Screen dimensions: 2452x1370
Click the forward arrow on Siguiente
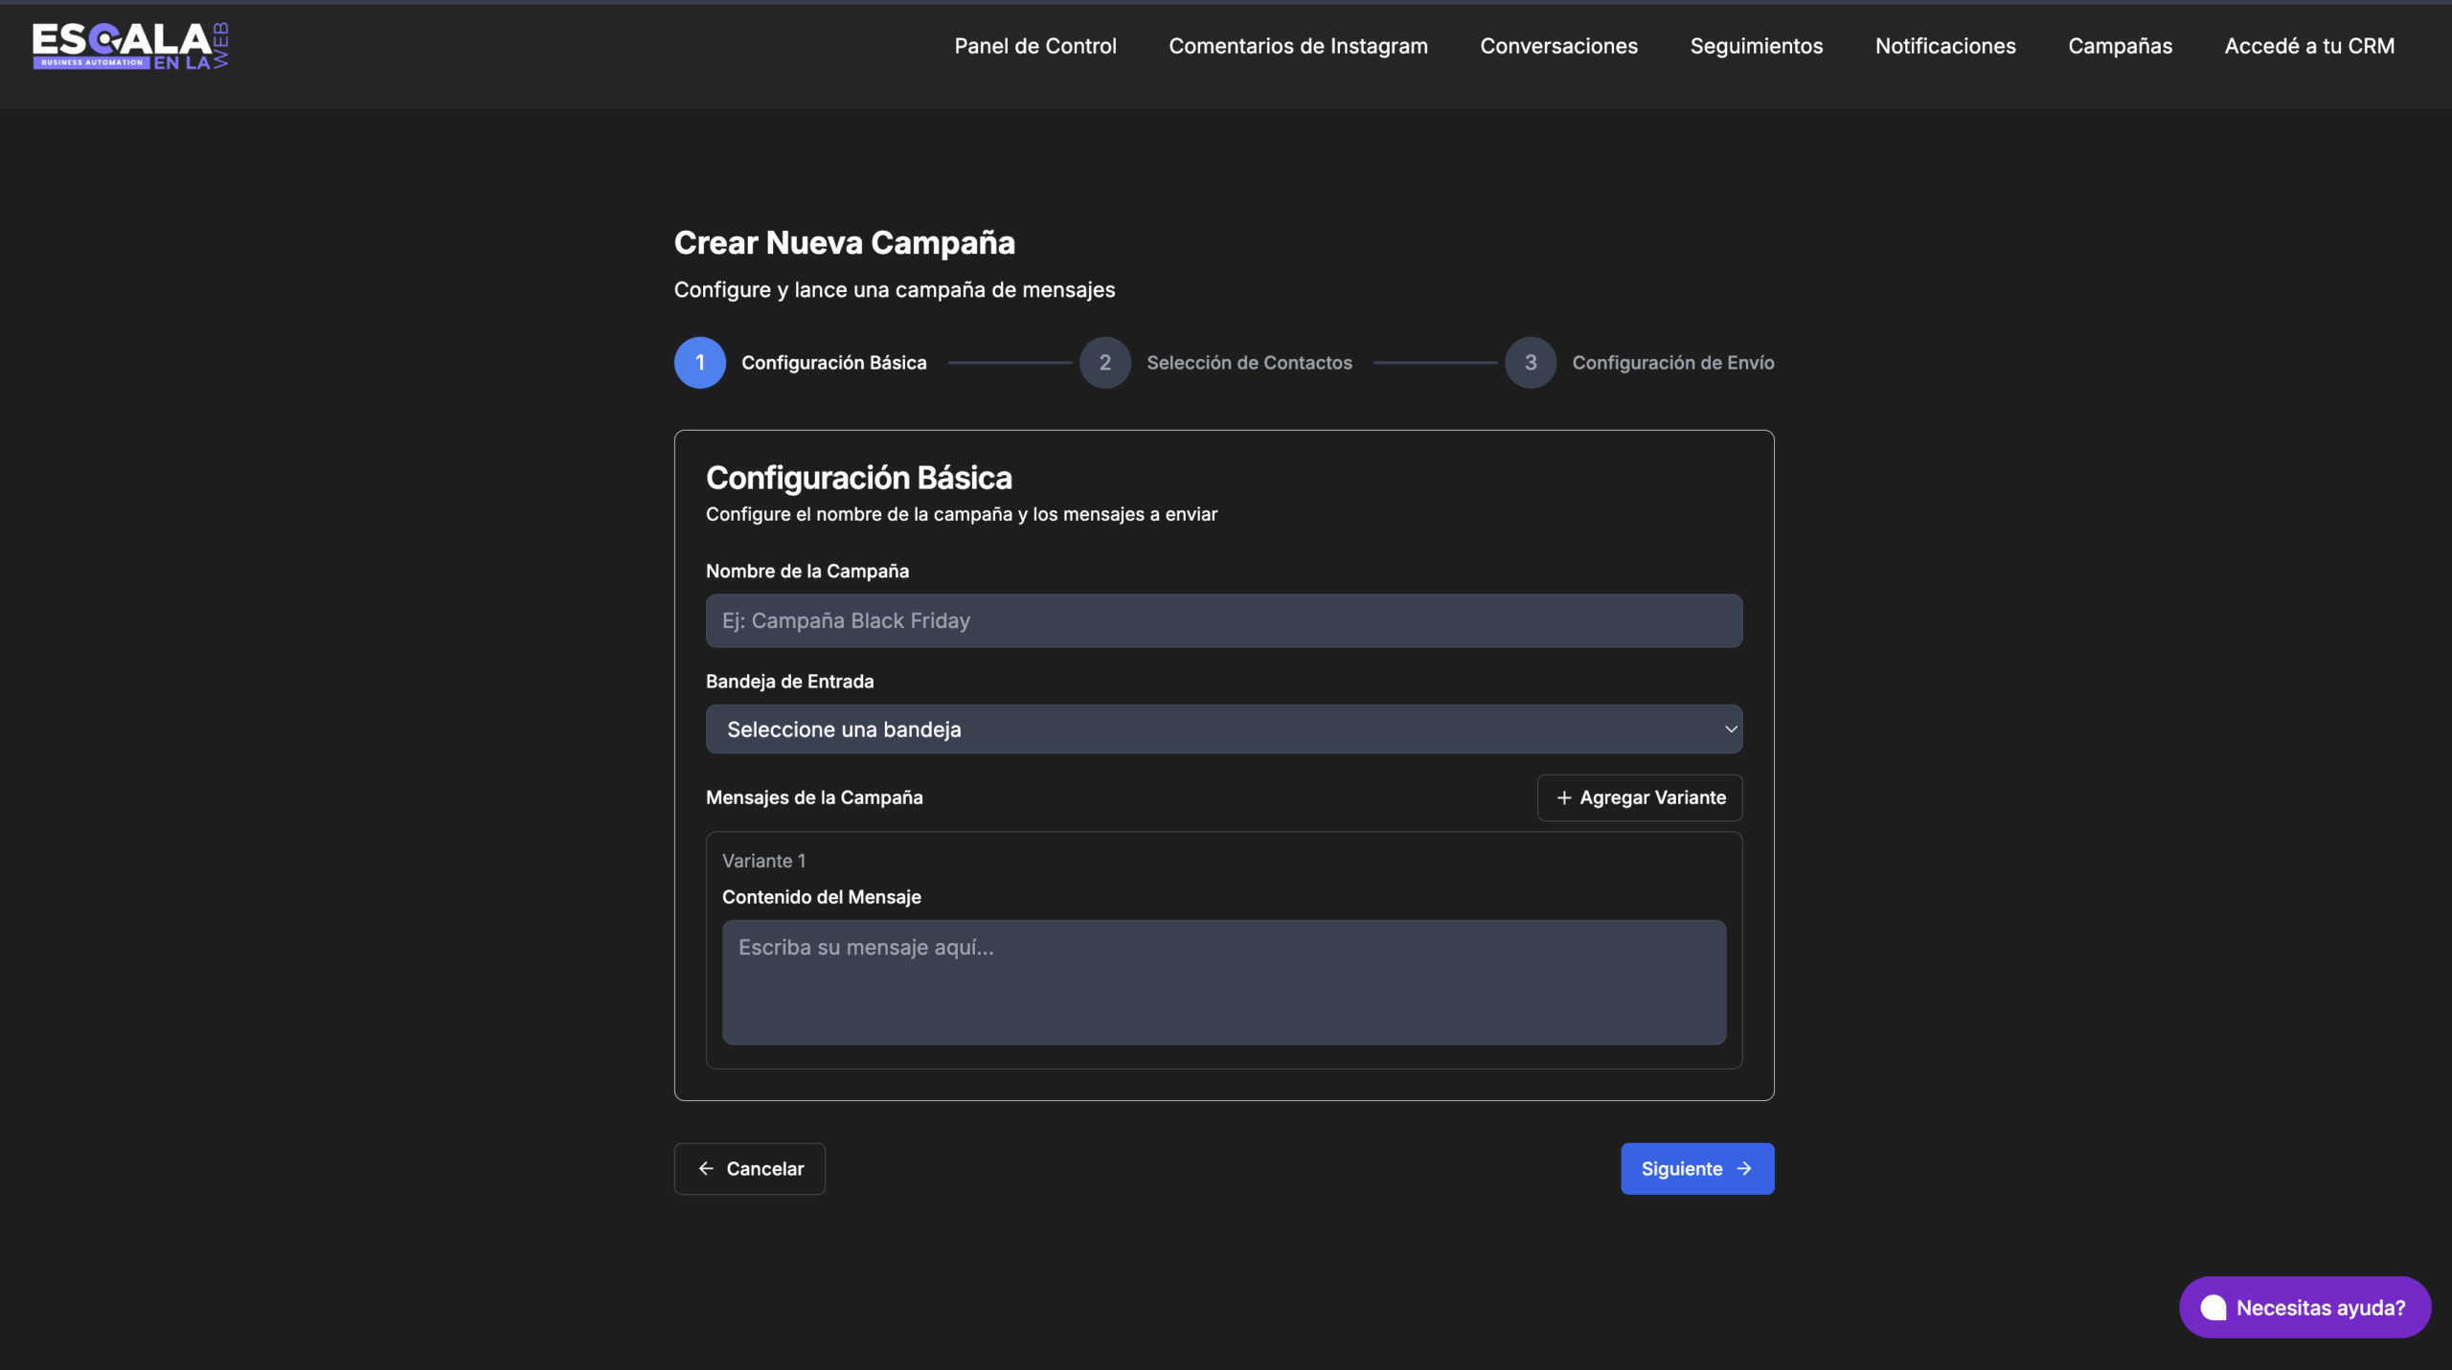[1744, 1169]
